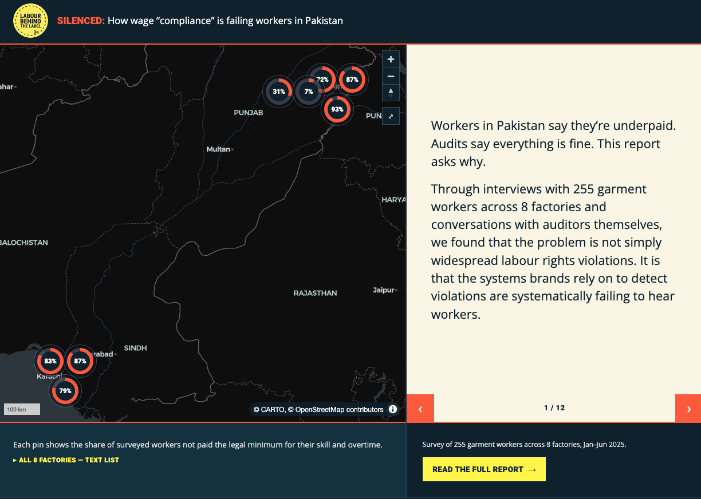Click the 1 / 12 slide counter

click(554, 408)
